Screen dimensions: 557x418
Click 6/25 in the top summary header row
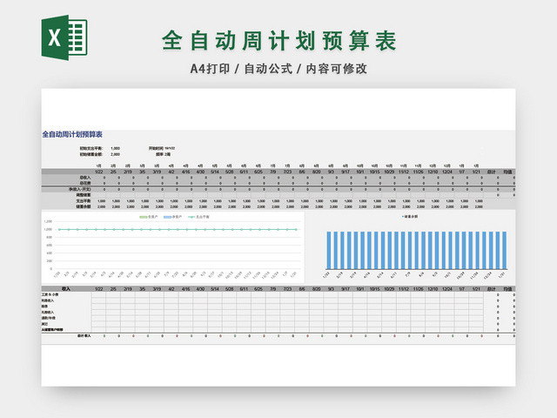pos(258,172)
